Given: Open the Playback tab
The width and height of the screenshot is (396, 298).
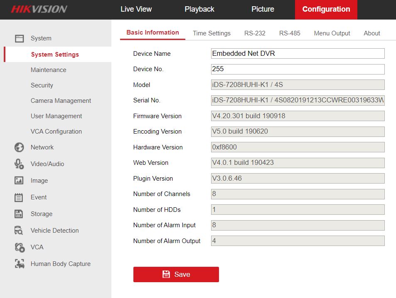Looking at the screenshot, I should [x=199, y=9].
